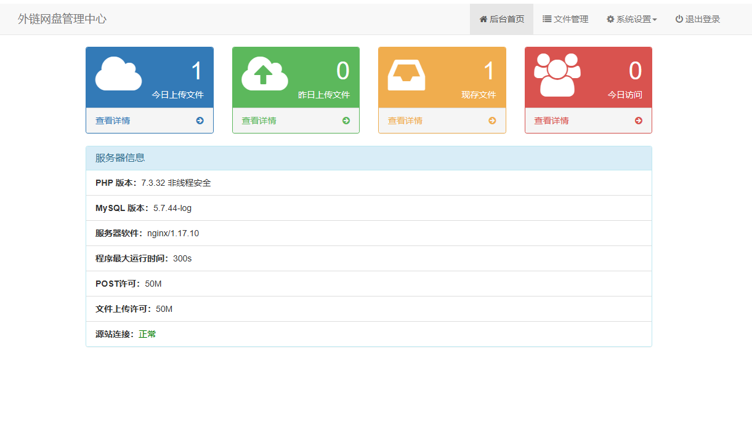
Task: Click the cloud upload icon in green card
Action: tap(265, 74)
